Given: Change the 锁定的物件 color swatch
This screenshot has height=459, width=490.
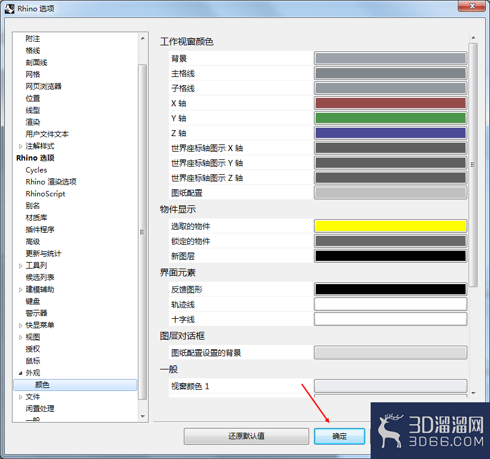Looking at the screenshot, I should [390, 241].
